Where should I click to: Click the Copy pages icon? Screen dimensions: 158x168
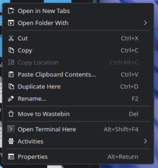tap(11, 50)
